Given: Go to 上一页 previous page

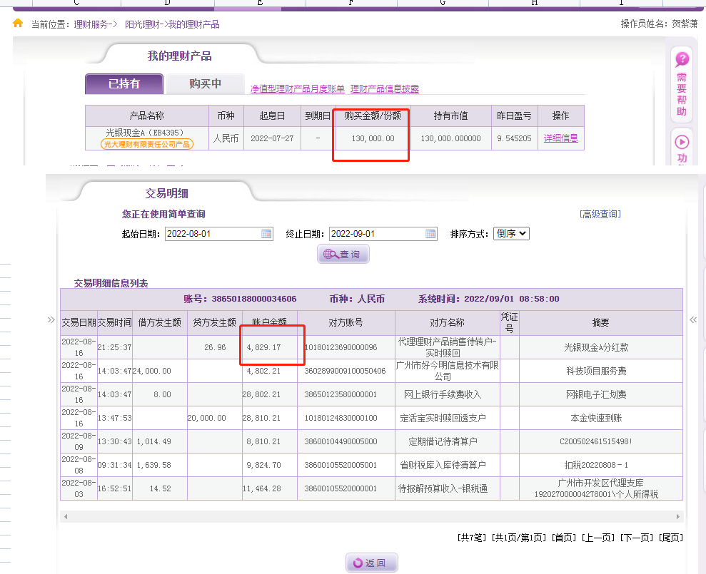Looking at the screenshot, I should 598,538.
